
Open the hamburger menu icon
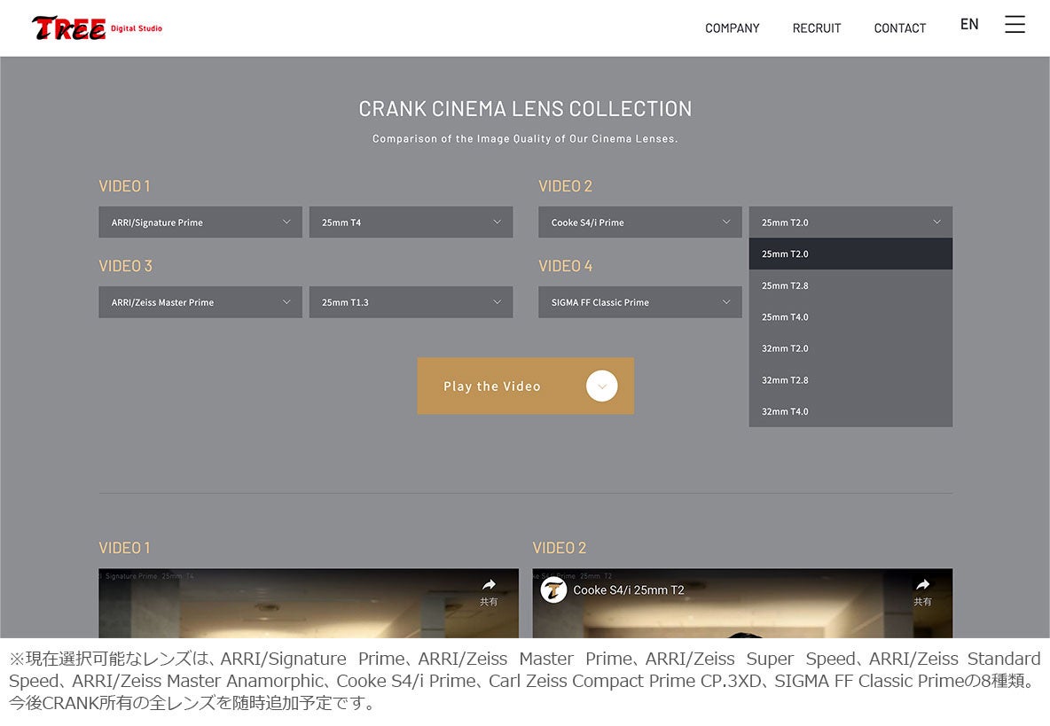pyautogui.click(x=1015, y=24)
